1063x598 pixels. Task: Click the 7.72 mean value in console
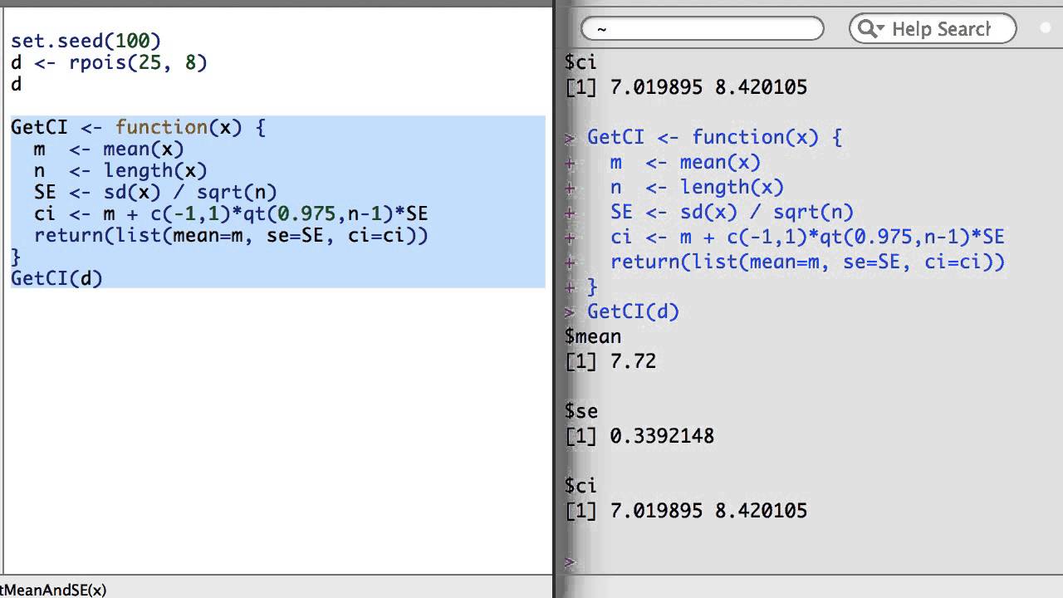pos(633,361)
